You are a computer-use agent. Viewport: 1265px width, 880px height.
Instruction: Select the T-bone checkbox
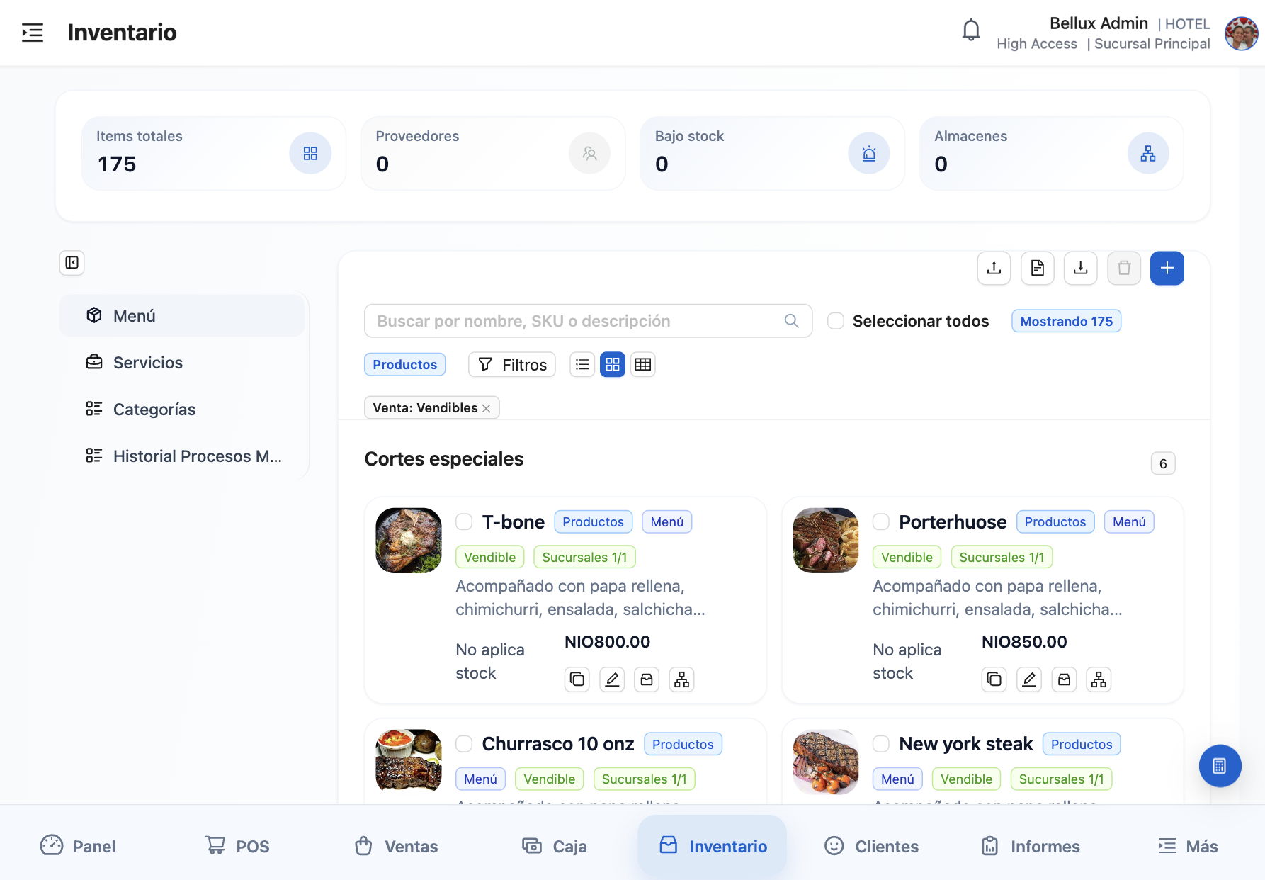tap(464, 522)
